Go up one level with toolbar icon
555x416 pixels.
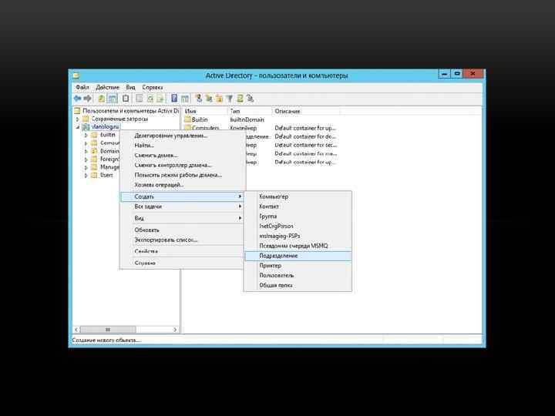[x=102, y=99]
